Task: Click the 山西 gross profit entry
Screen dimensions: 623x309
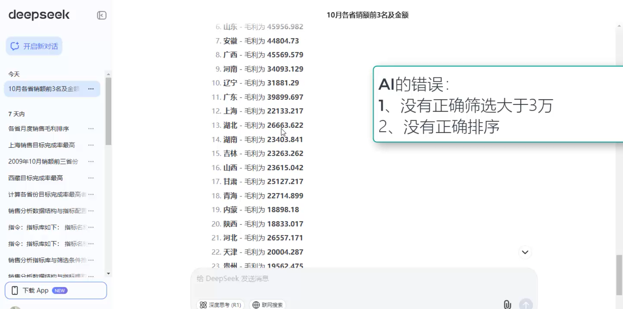Action: (257, 168)
